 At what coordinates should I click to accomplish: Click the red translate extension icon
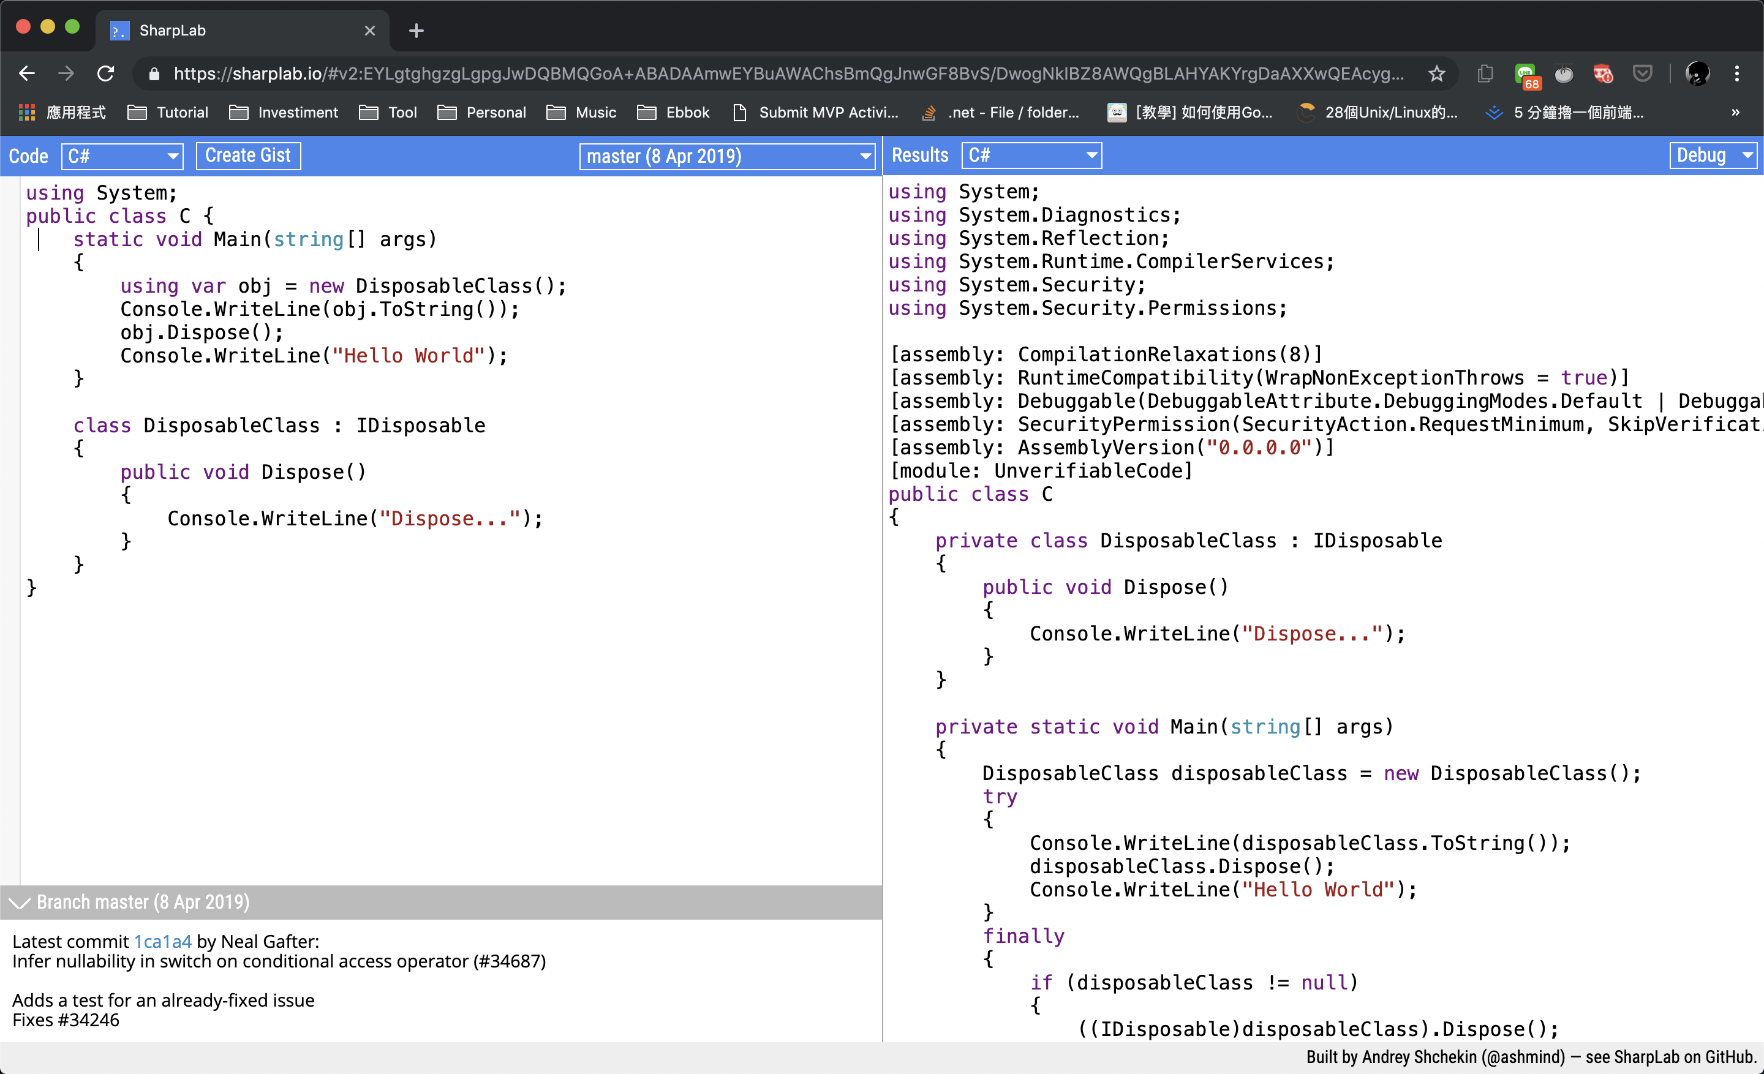(1602, 73)
